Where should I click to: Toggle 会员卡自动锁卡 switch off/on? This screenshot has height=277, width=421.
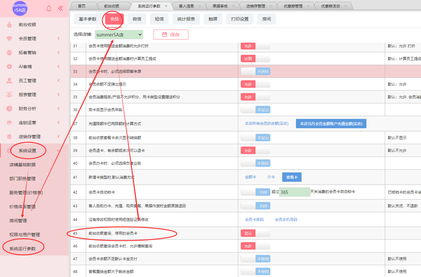pyautogui.click(x=255, y=192)
